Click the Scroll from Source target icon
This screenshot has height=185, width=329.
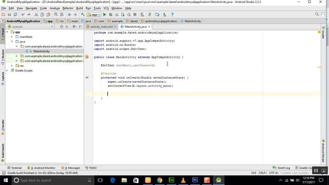62,27
